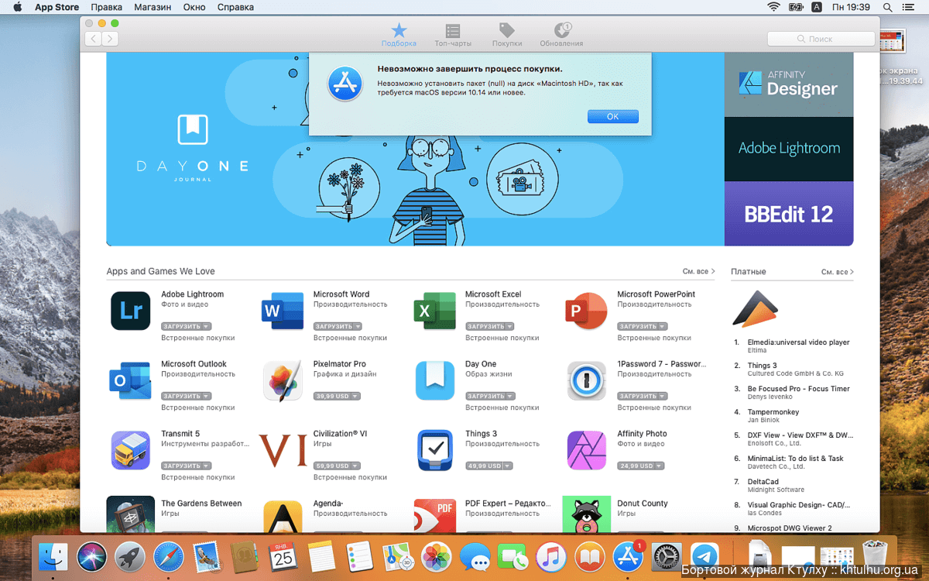This screenshot has height=581, width=929.
Task: Click См. все for Apps and Games We Love
Action: point(698,271)
